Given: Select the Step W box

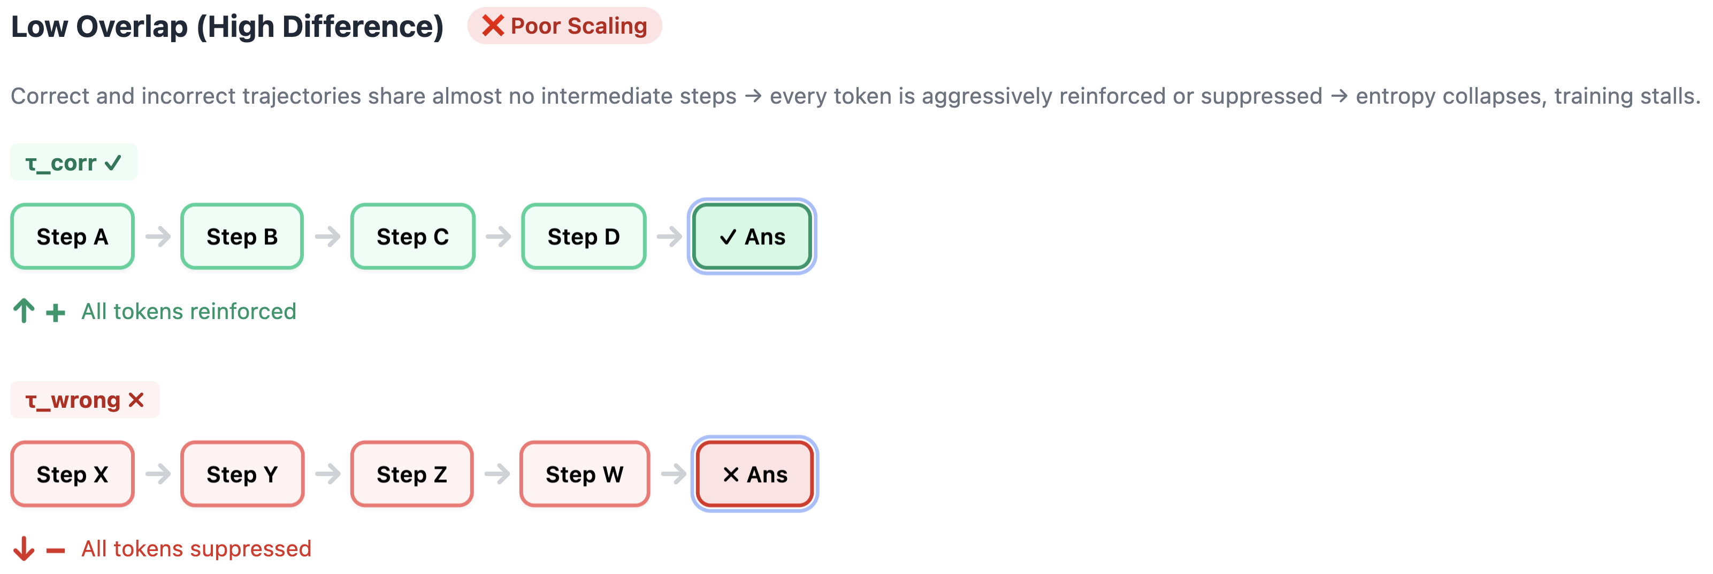Looking at the screenshot, I should [584, 474].
